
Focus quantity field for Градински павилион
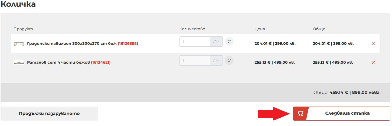pos(195,42)
